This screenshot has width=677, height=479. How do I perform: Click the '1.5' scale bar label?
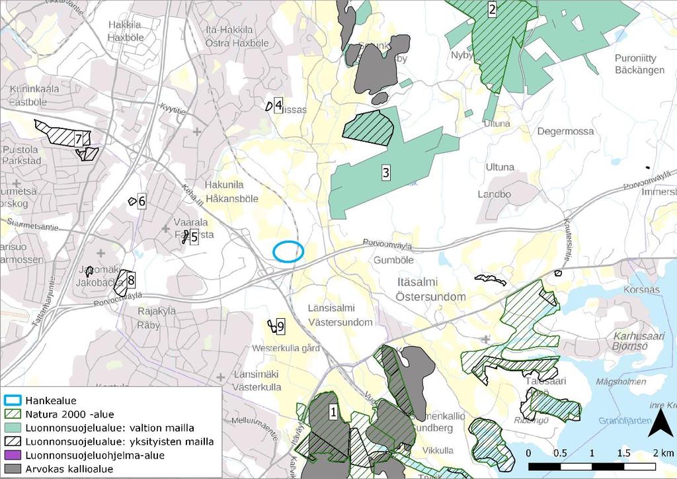coord(623,453)
